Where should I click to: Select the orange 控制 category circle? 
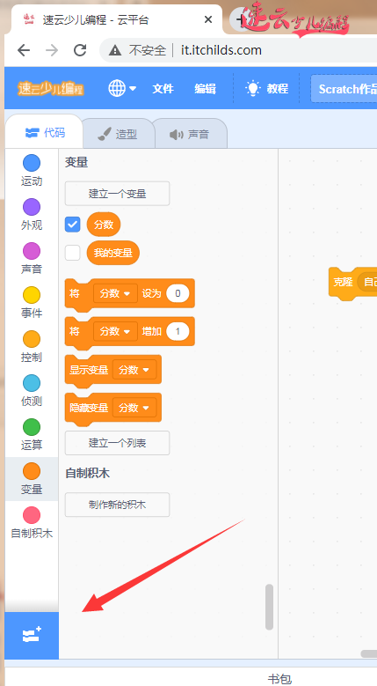click(x=32, y=339)
